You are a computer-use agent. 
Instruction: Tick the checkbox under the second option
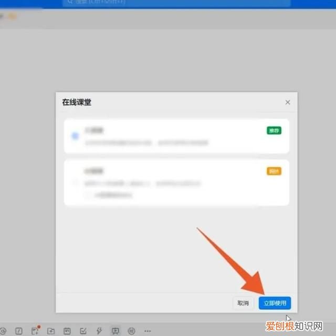pyautogui.click(x=88, y=195)
